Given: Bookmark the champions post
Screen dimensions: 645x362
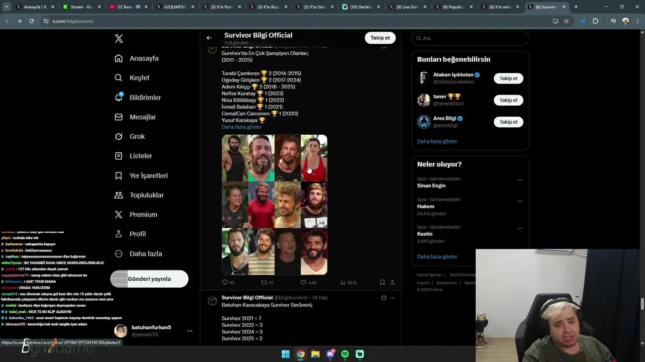Looking at the screenshot, I should click(382, 283).
